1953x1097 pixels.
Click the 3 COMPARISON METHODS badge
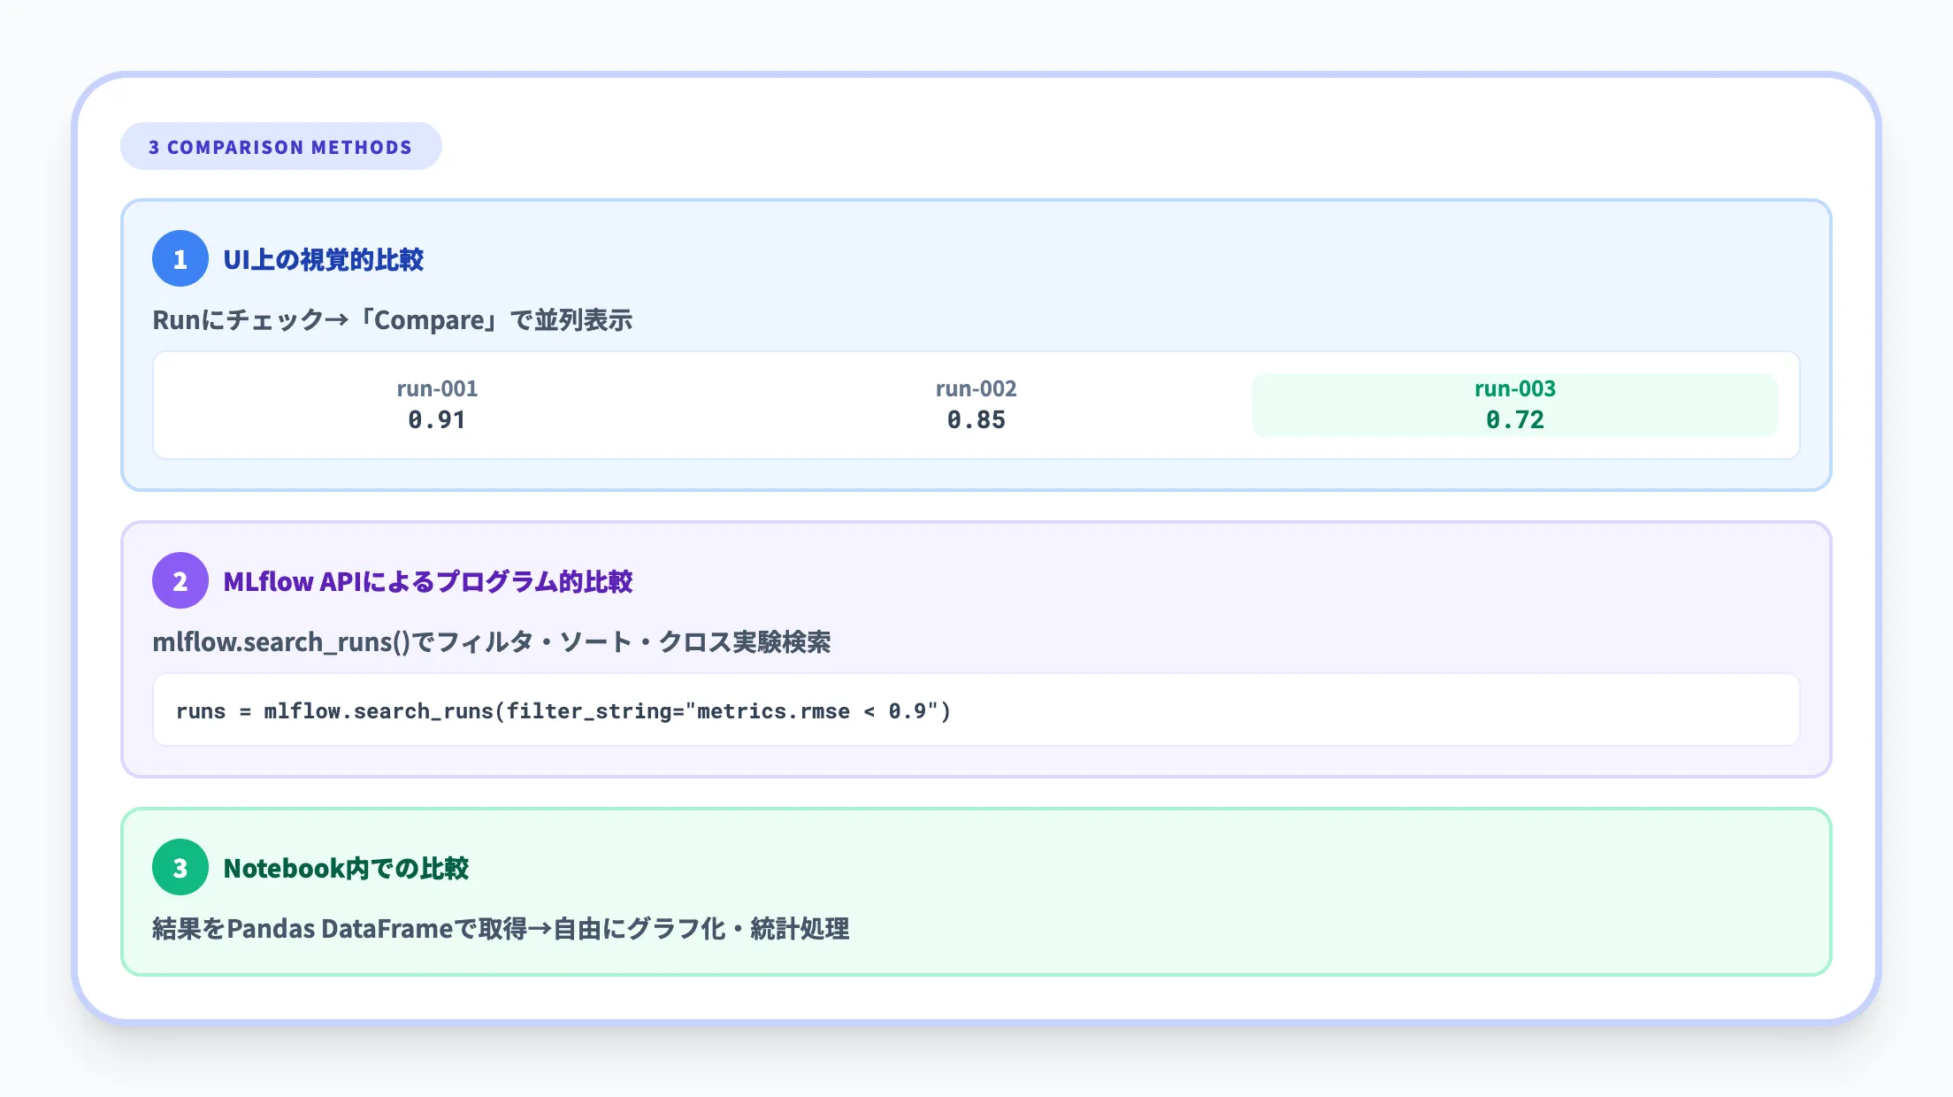[280, 146]
